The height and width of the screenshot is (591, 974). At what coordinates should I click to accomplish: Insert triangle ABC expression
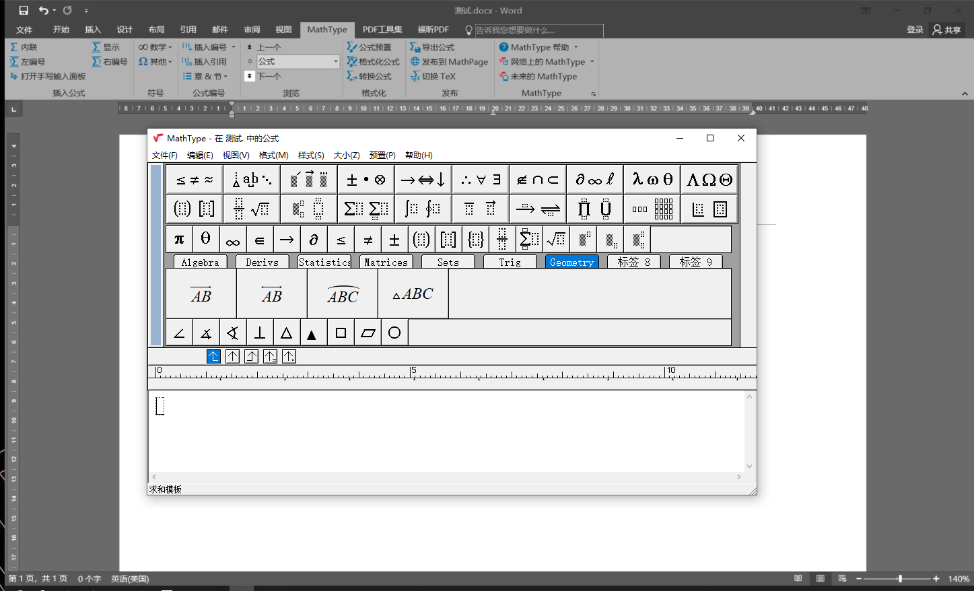(x=413, y=293)
